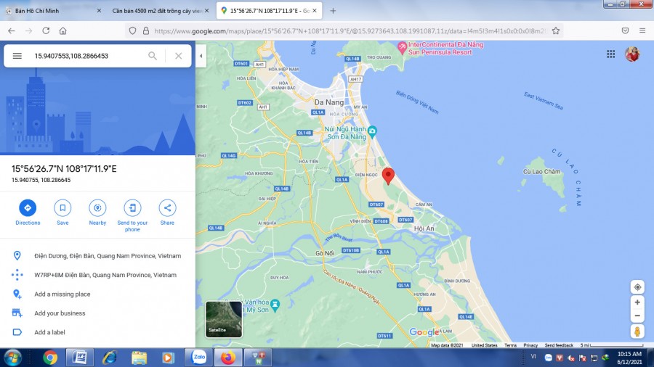654x367 pixels.
Task: Click Núi Ngũ Hành Sơn attraction marker
Action: (x=372, y=132)
